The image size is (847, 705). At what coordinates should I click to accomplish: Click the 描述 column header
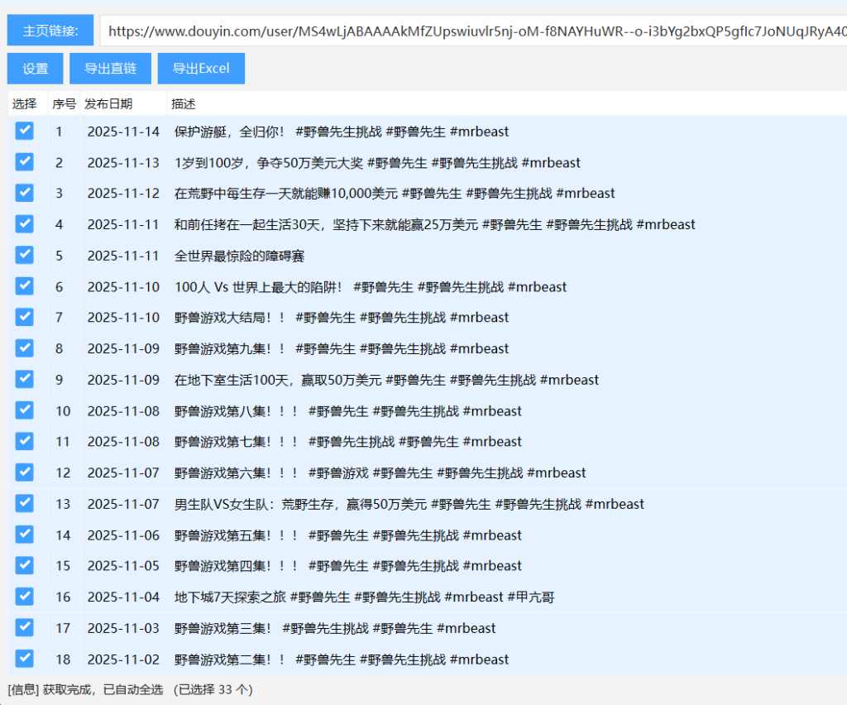tap(184, 104)
